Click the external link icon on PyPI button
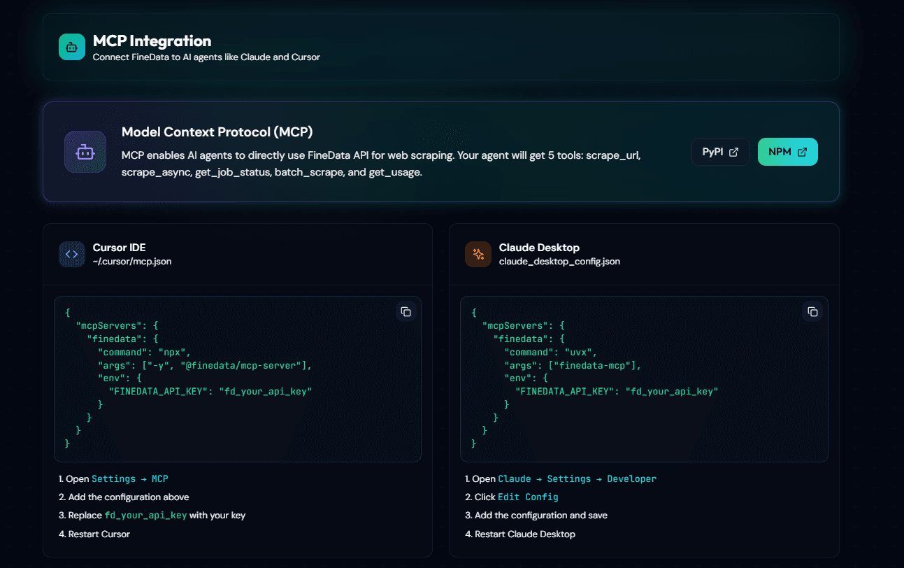 coord(733,151)
